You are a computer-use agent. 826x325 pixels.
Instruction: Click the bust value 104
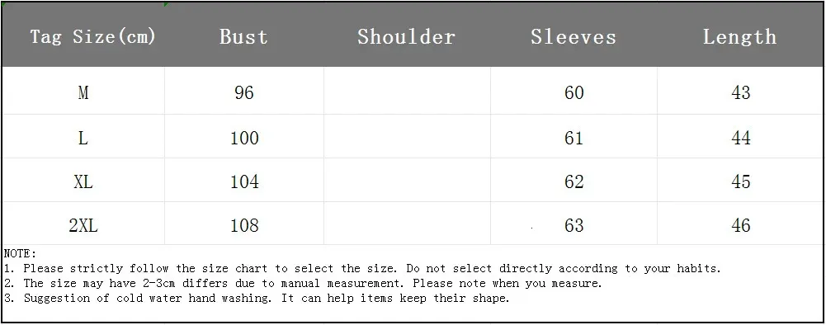(x=244, y=181)
